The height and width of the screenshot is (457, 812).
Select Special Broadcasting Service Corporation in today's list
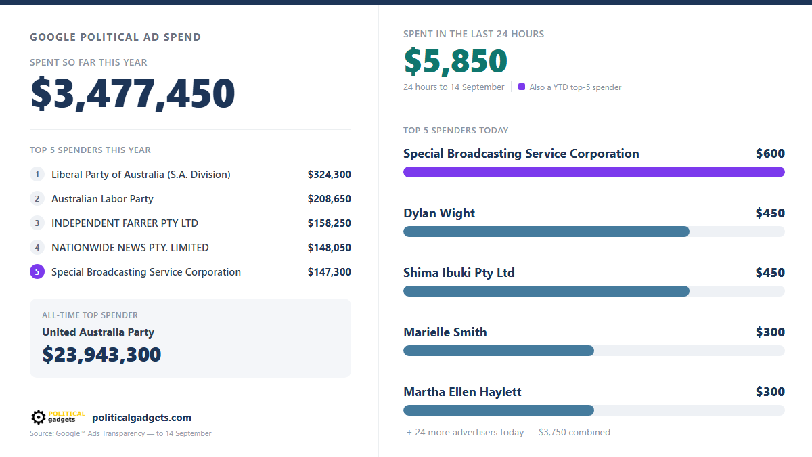521,154
